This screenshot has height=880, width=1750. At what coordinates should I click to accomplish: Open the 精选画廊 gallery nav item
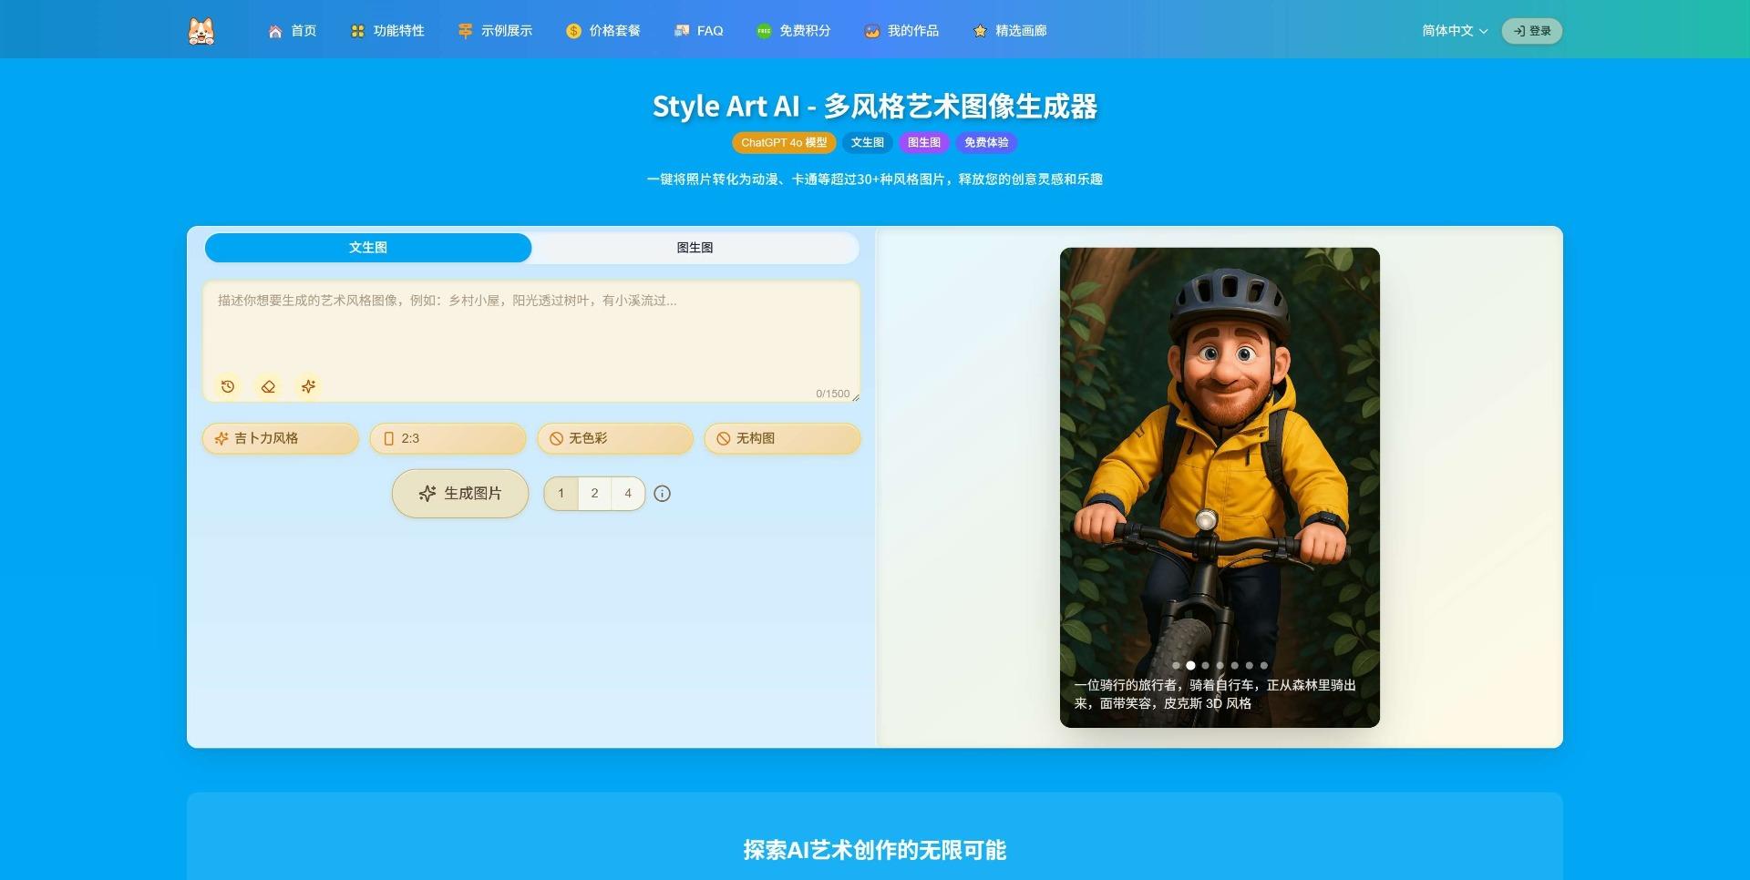[1010, 31]
